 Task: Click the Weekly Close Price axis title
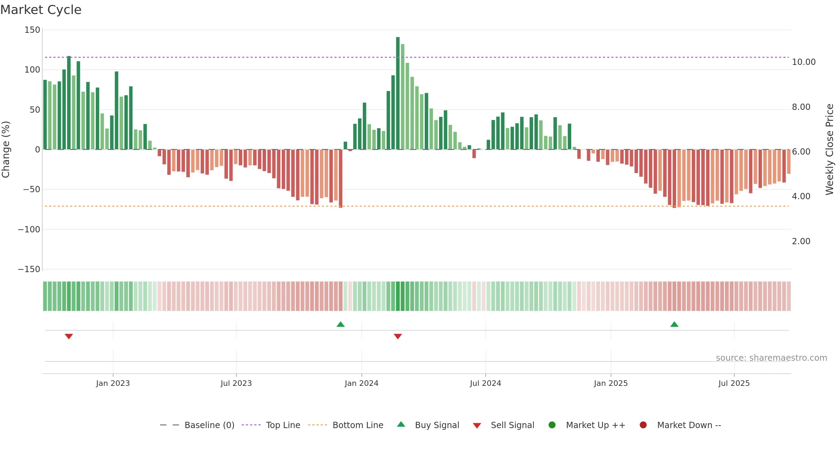pyautogui.click(x=830, y=149)
